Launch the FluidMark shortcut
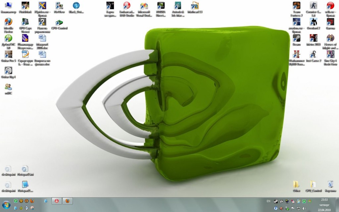This screenshot has height=212, width=339. (25, 8)
